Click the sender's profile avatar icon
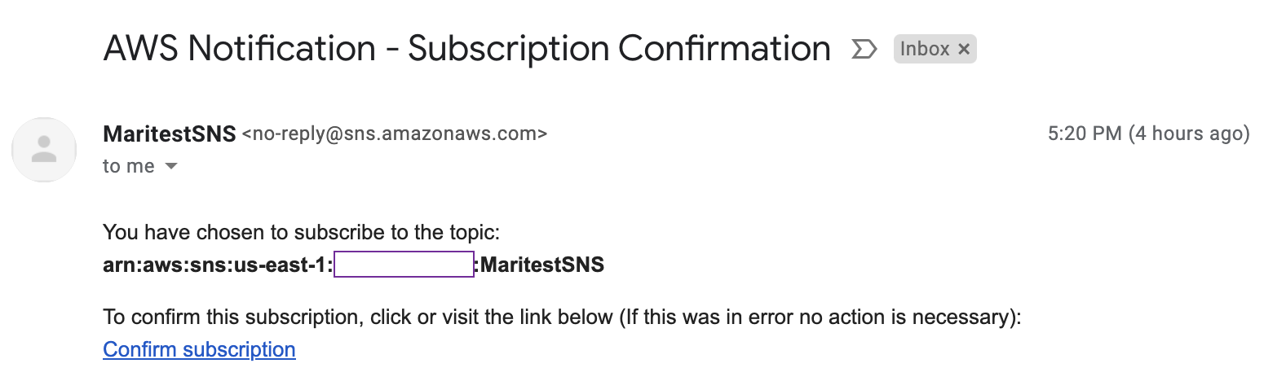This screenshot has height=381, width=1264. point(43,149)
